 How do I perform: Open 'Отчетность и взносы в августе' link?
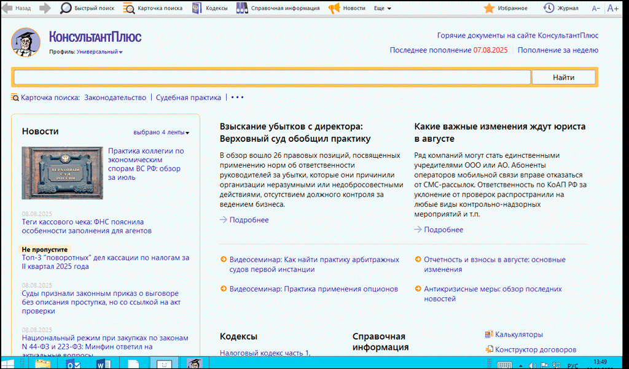pyautogui.click(x=494, y=264)
